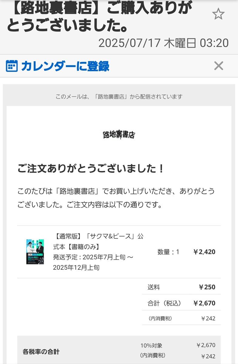
Task: Select the ご注文ありがとうございました！ heading
Action: click(91, 169)
